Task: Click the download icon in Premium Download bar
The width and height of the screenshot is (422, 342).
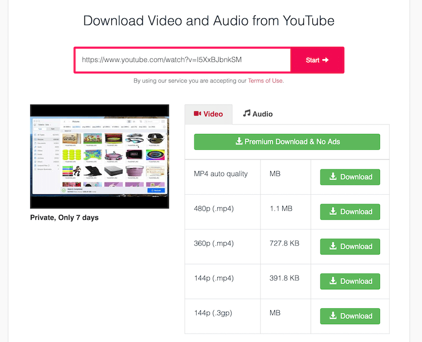Action: [x=239, y=141]
